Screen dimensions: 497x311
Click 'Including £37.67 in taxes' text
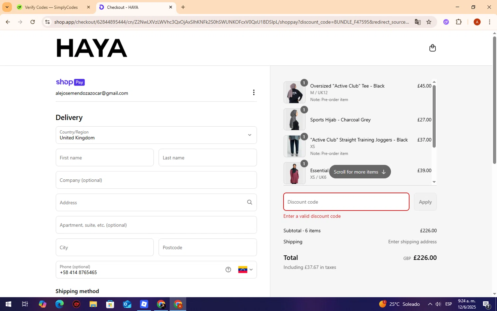tap(310, 267)
